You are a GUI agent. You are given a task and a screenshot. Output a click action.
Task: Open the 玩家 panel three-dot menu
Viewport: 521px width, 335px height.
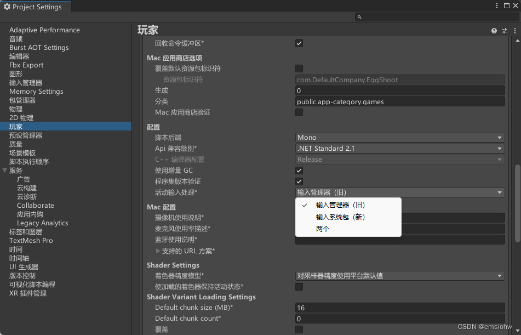click(x=515, y=31)
